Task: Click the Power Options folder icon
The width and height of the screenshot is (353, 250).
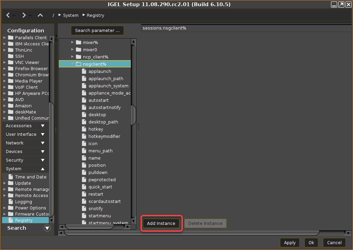Action: pyautogui.click(x=11, y=208)
